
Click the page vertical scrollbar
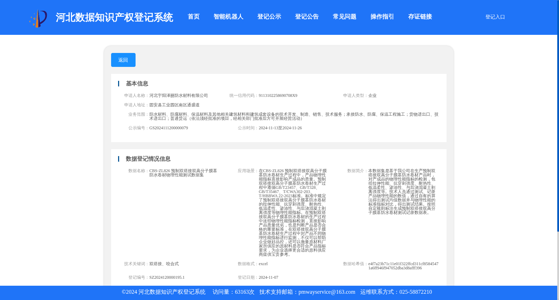[558, 115]
